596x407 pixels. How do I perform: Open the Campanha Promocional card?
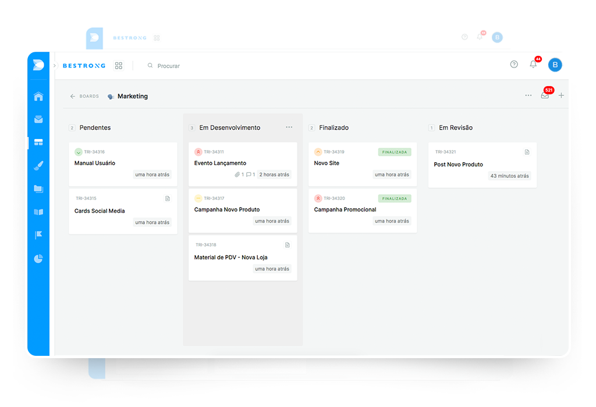pos(363,210)
